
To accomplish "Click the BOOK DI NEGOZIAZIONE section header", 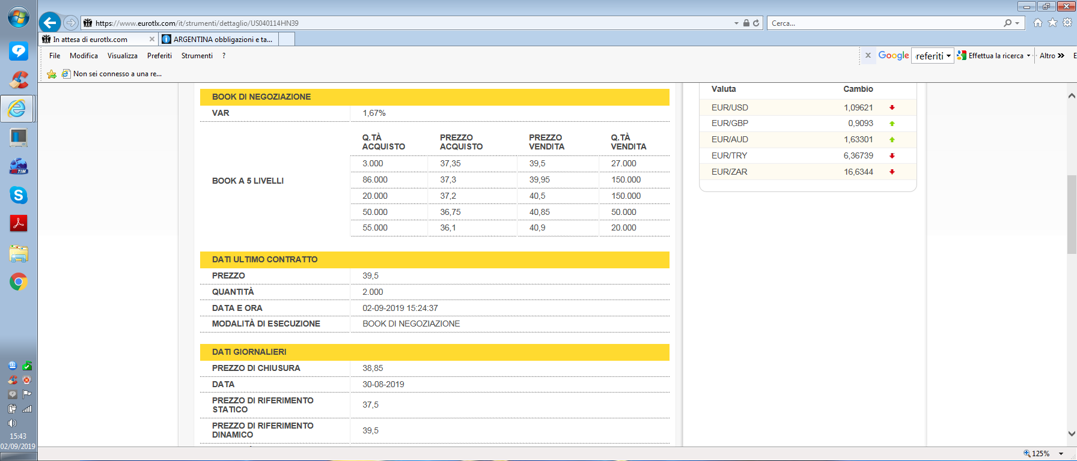I will [x=435, y=97].
